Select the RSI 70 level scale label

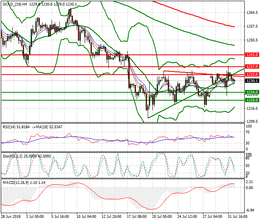point(247,132)
